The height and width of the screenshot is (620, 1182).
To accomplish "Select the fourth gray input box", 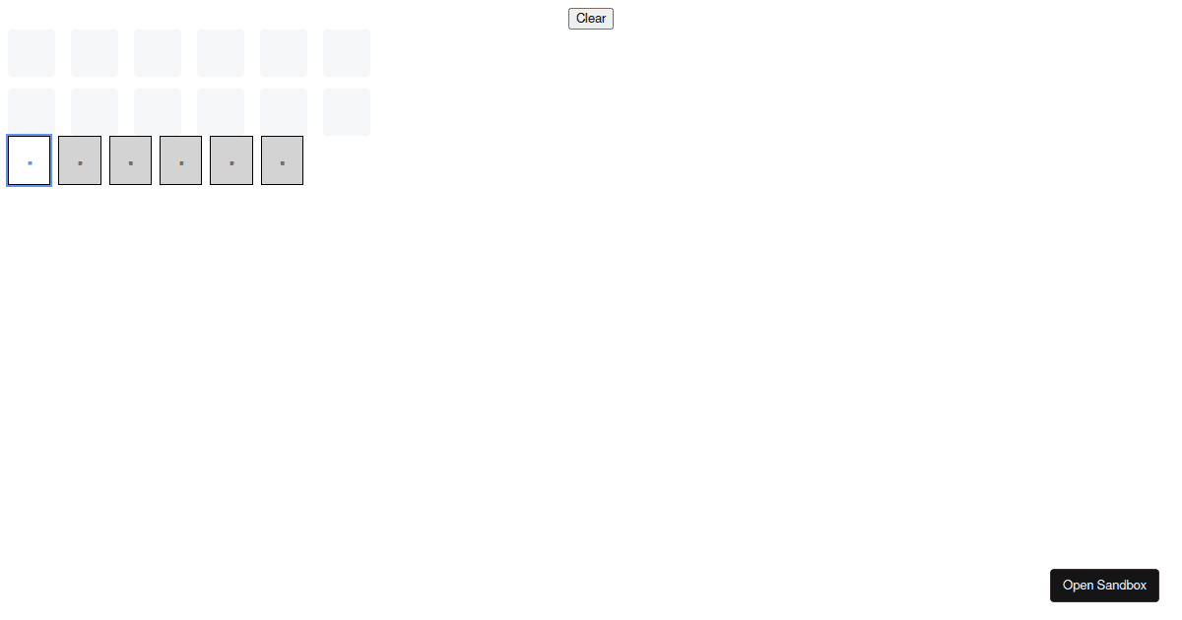I will [181, 160].
